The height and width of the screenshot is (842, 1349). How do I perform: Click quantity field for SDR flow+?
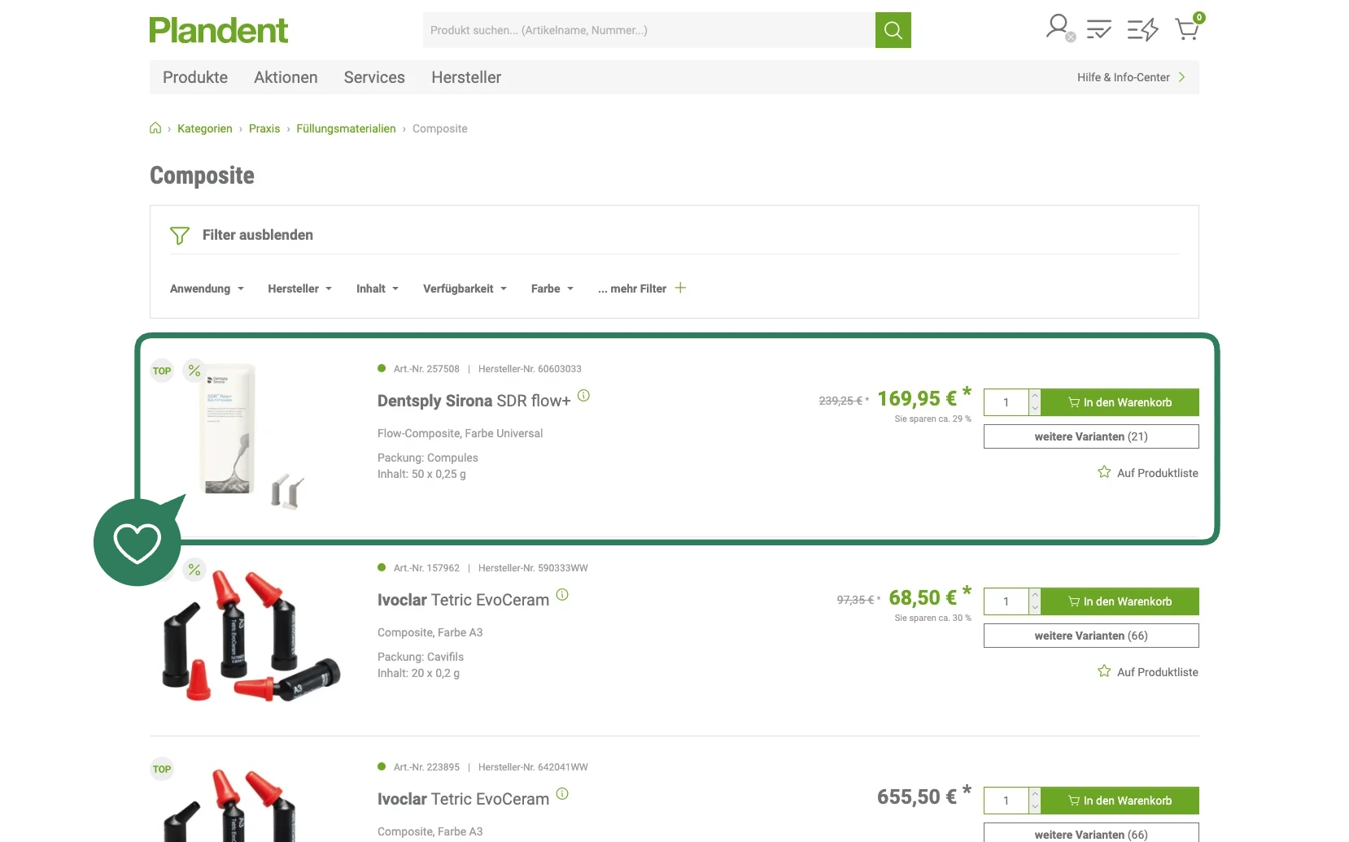coord(1006,402)
